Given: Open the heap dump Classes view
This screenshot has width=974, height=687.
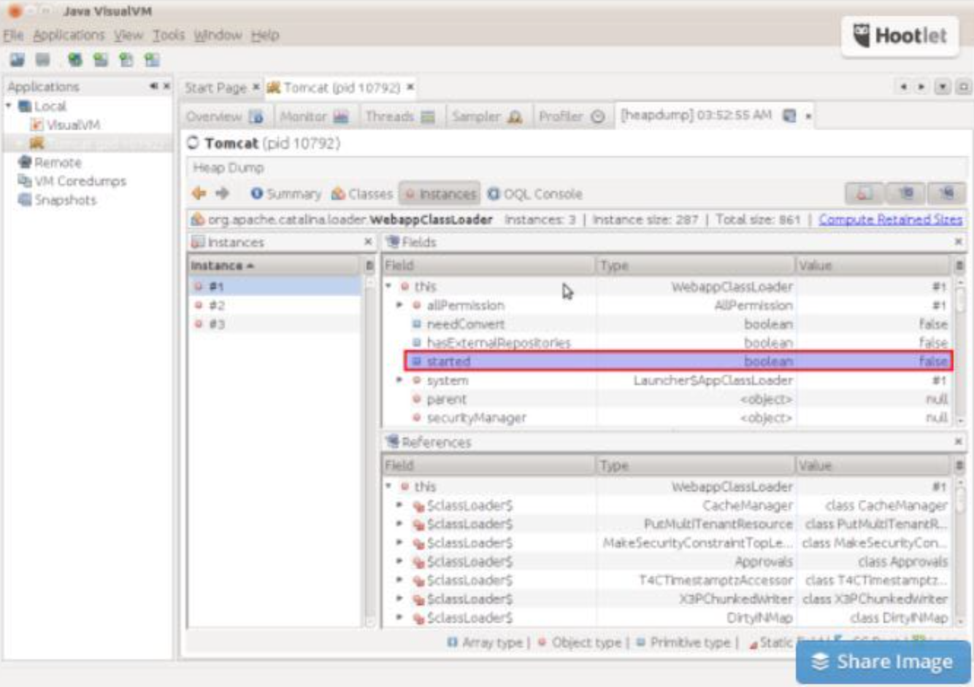Looking at the screenshot, I should 362,194.
